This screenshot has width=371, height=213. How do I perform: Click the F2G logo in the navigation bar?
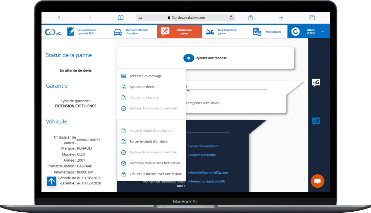point(53,32)
